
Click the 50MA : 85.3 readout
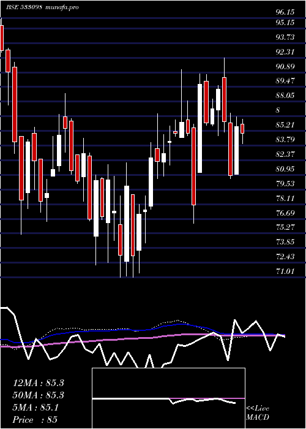coord(38,395)
